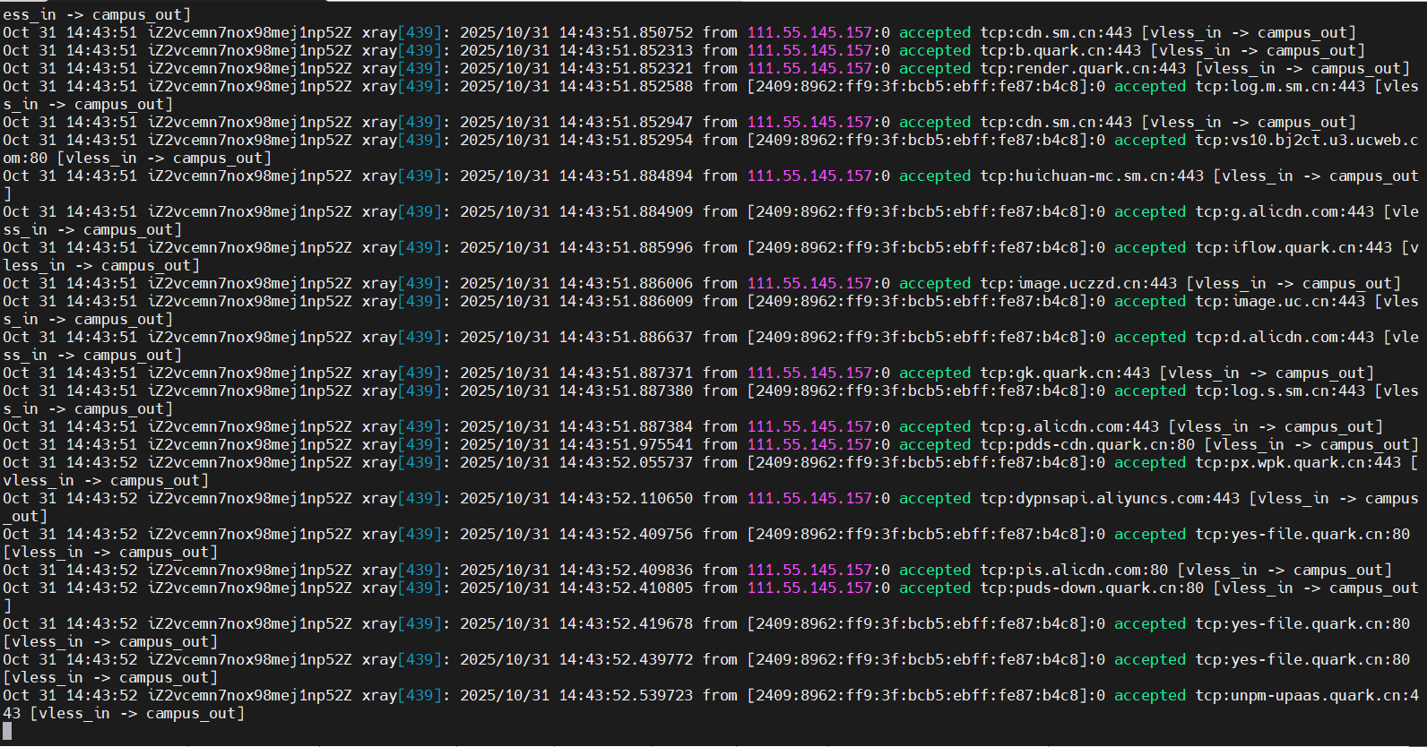The width and height of the screenshot is (1427, 747).
Task: Click the tcp:iflow.quark.cn:443 destination
Action: 1293,247
